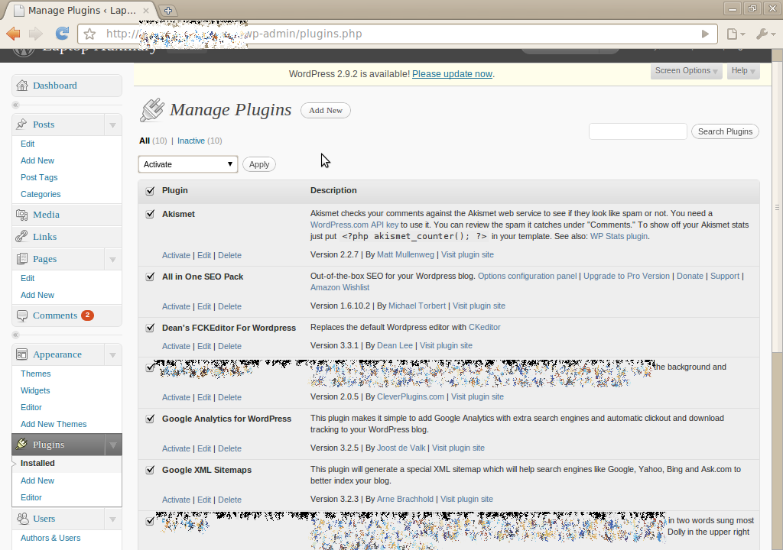
Task: Click the Search Plugins button
Action: [x=725, y=131]
